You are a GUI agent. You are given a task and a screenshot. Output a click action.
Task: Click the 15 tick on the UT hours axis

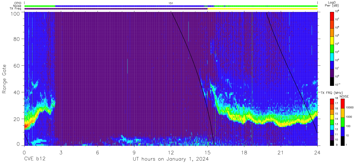pos(208,152)
